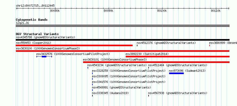This screenshot has width=237, height=106.
Task: Click the nsv4549991 (gnomADStructuralVariants) label
Action: 121,87
